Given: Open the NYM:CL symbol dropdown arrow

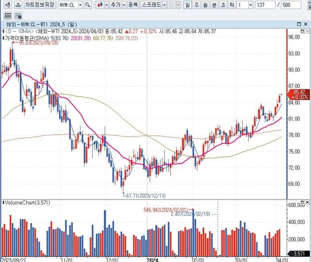Looking at the screenshot, I should 80,5.
